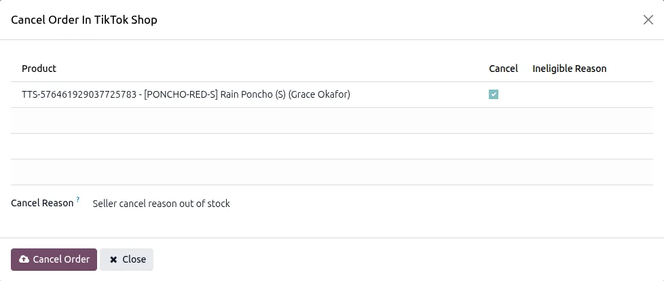Viewport: 664px width, 281px height.
Task: Click the Ineligible Reason column header
Action: (569, 69)
